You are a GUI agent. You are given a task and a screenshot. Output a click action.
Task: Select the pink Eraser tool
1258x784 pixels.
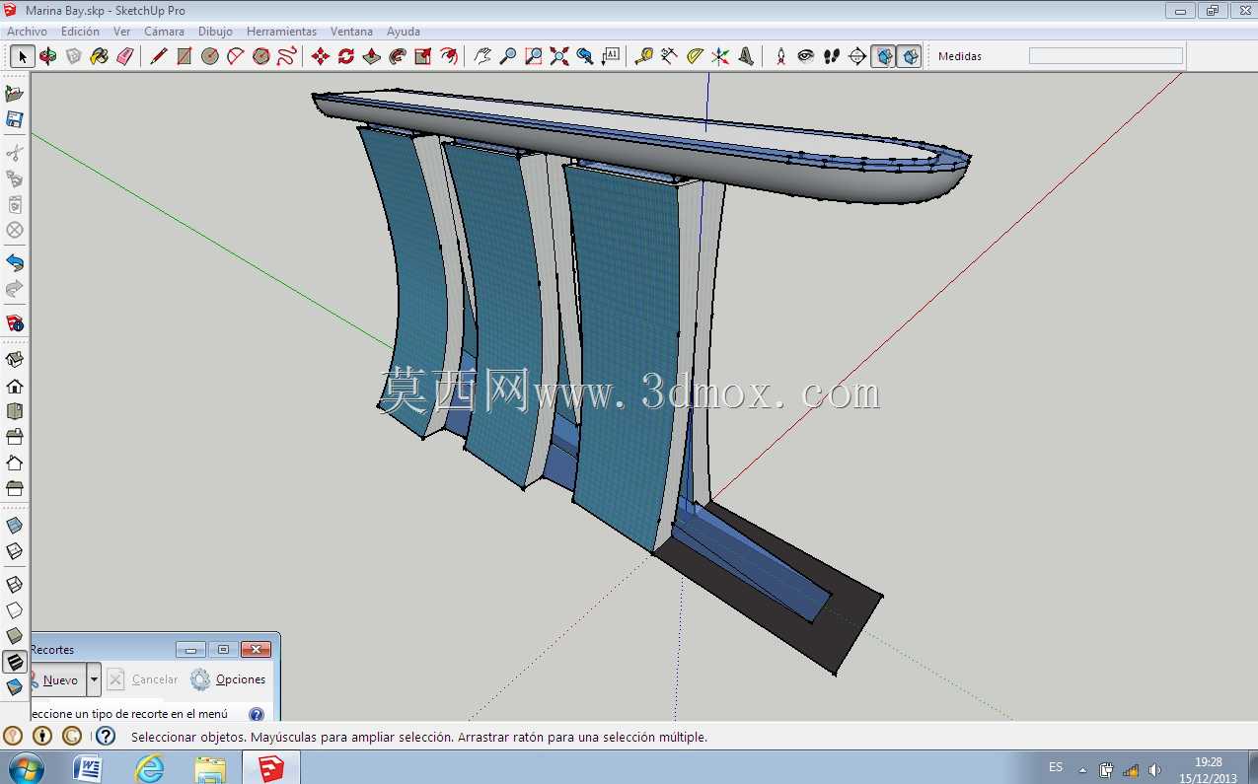click(124, 56)
